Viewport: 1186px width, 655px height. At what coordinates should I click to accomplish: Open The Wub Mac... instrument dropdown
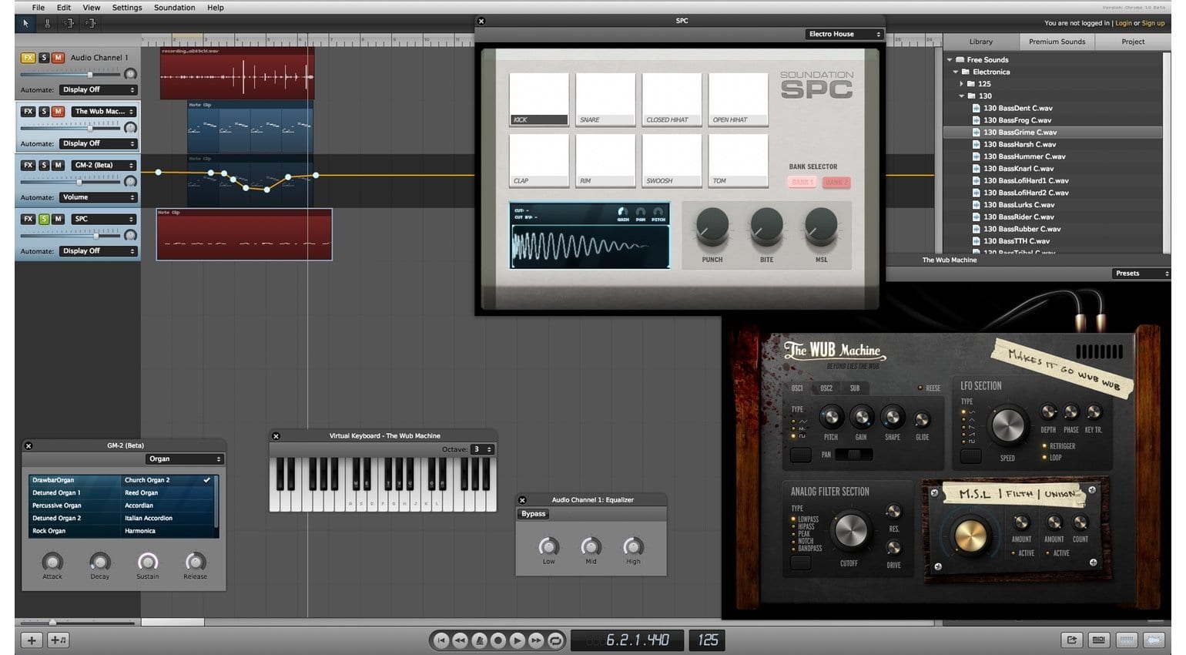[104, 112]
